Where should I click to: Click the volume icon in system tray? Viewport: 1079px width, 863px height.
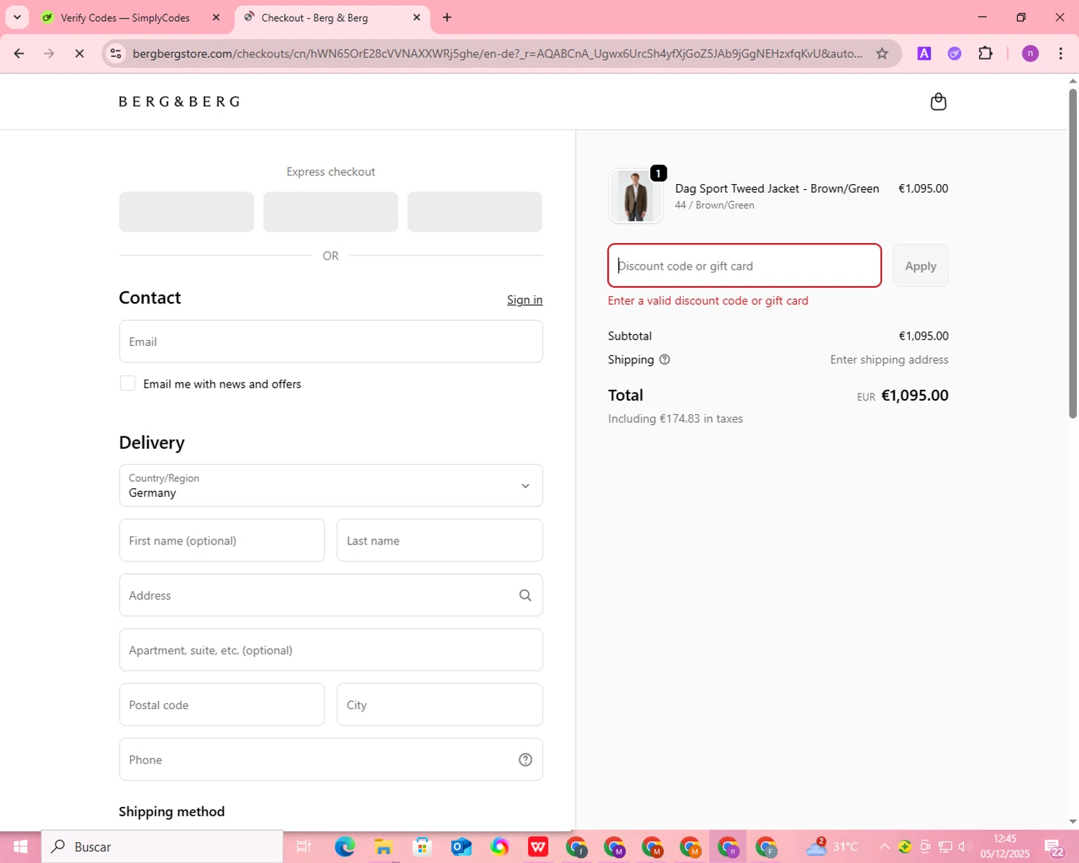(x=965, y=846)
